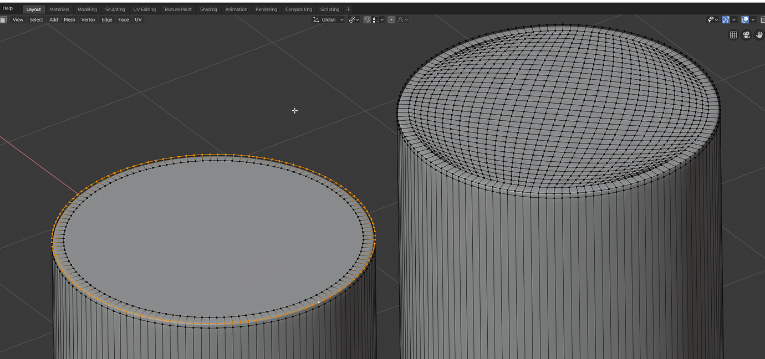Screen dimensions: 765x359
Task: Click the snap-to target icon beside the magnet
Action: point(376,19)
